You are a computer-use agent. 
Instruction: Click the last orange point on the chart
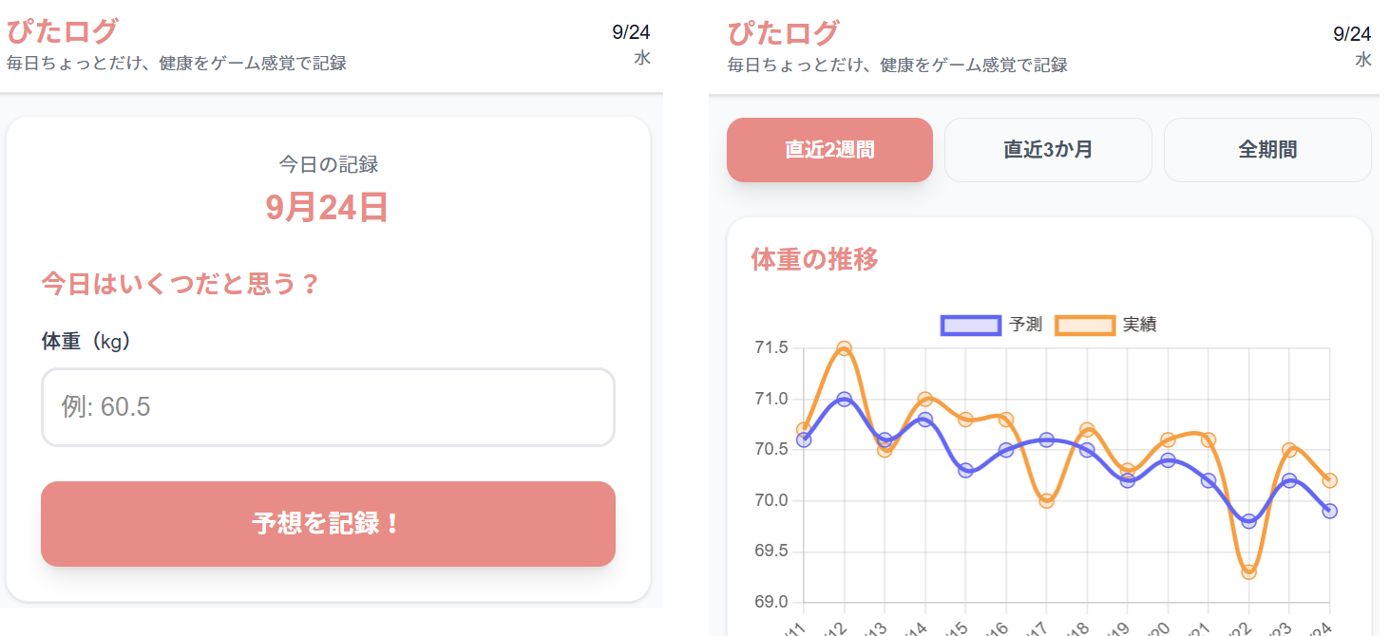(x=1329, y=480)
